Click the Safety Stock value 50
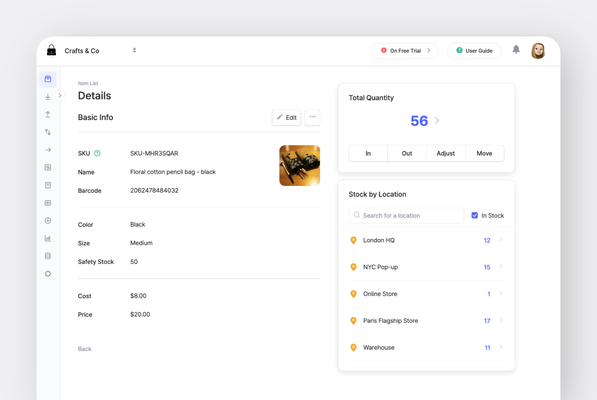Image resolution: width=597 pixels, height=400 pixels. pos(134,262)
